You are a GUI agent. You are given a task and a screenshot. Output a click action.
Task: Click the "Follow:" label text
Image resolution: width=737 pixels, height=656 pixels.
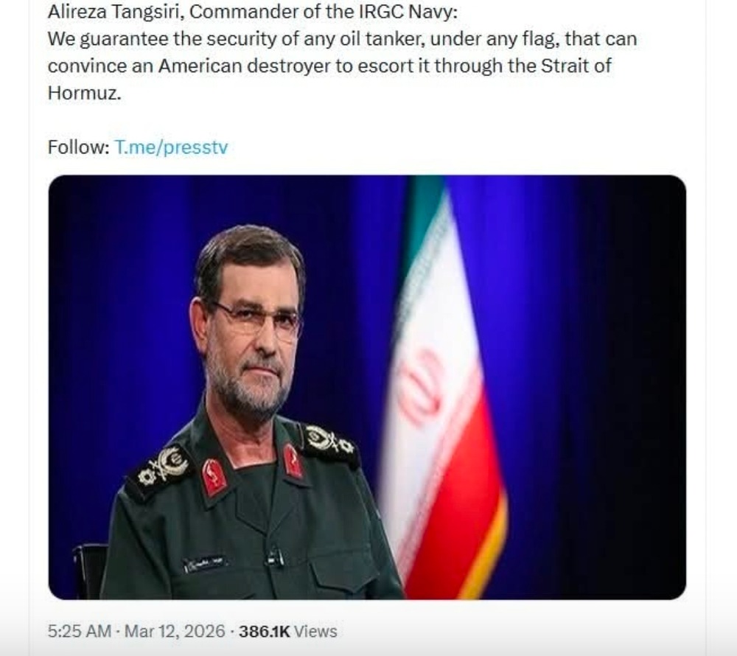point(78,147)
